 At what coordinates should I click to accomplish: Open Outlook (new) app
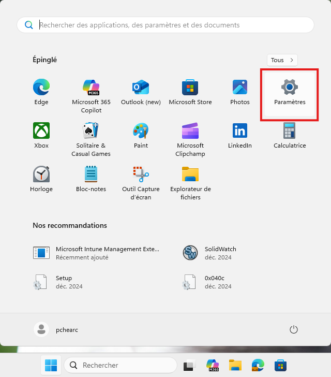141,92
